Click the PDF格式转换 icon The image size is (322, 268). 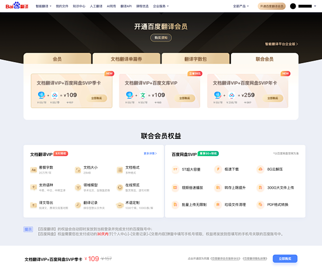pos(260,204)
